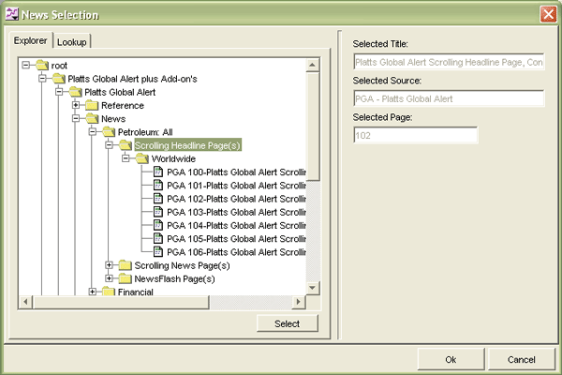Click the PGA 103 page document icon
The image size is (562, 375).
(157, 212)
